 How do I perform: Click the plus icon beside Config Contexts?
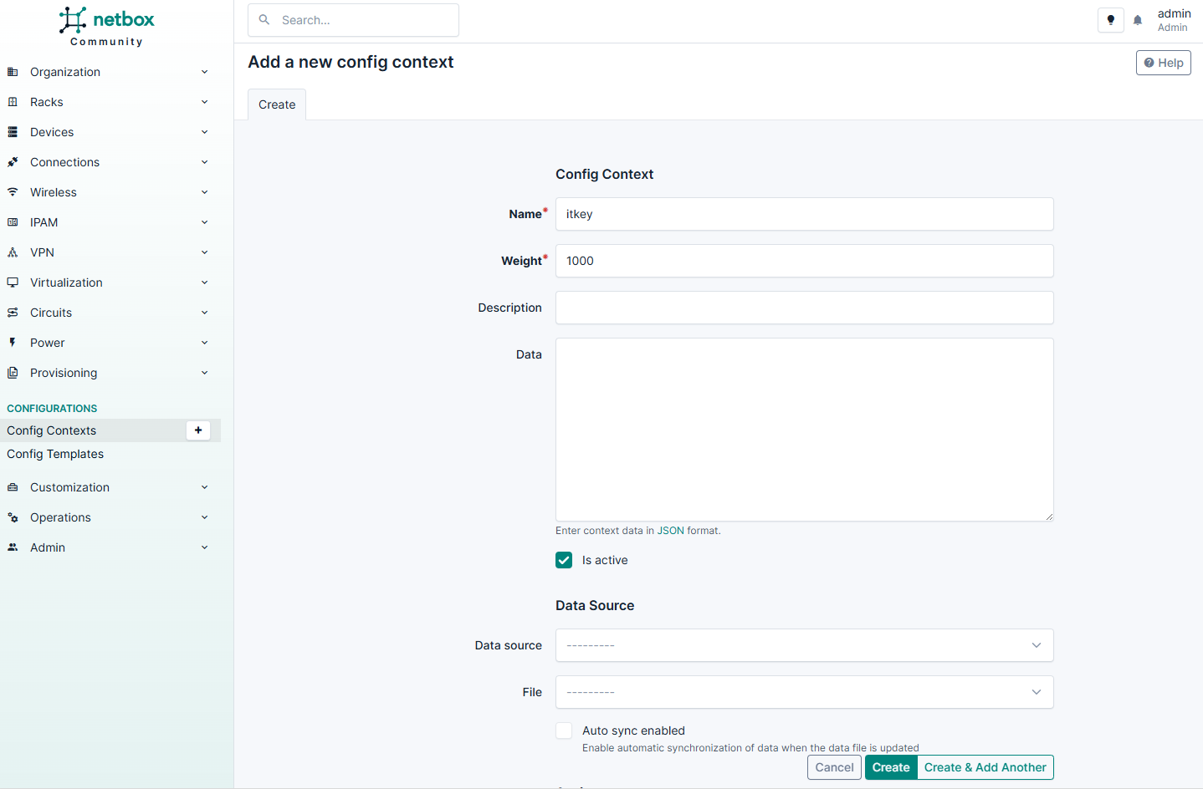point(198,430)
